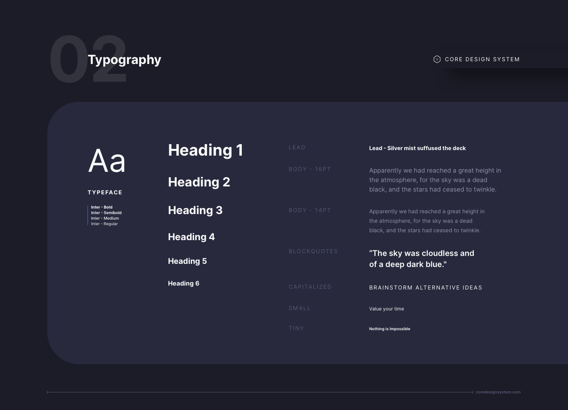
Task: Click the TYPEFACE label
Action: coord(105,192)
